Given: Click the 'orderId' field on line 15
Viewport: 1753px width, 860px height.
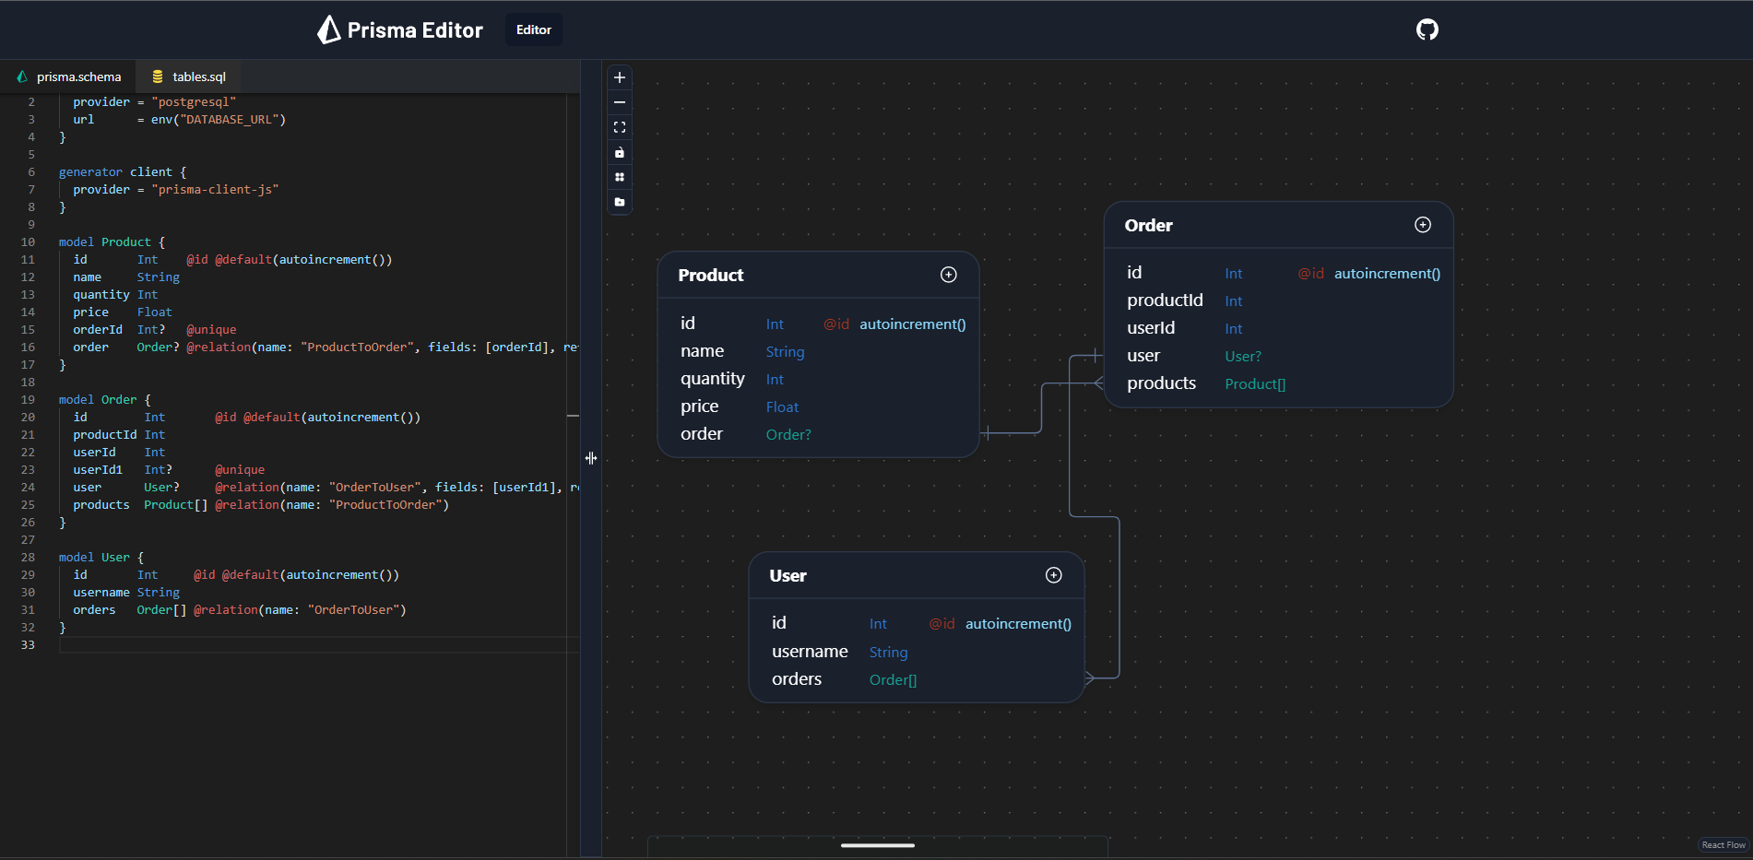Looking at the screenshot, I should pyautogui.click(x=98, y=330).
